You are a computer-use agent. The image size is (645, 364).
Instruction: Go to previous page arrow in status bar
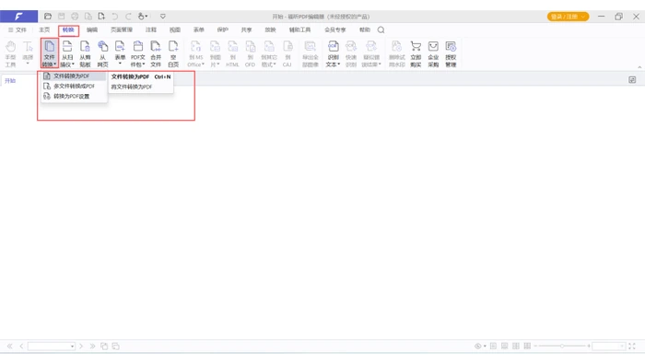point(21,346)
